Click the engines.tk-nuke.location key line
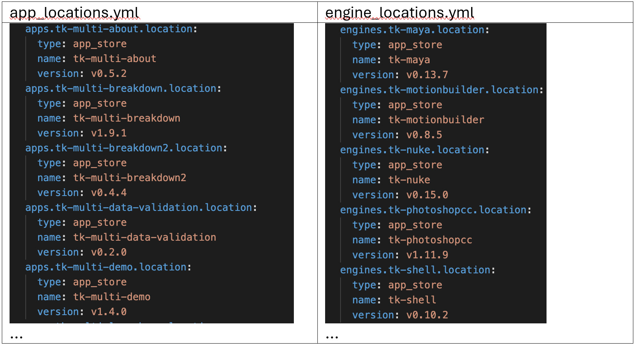The image size is (637, 348). pyautogui.click(x=414, y=150)
